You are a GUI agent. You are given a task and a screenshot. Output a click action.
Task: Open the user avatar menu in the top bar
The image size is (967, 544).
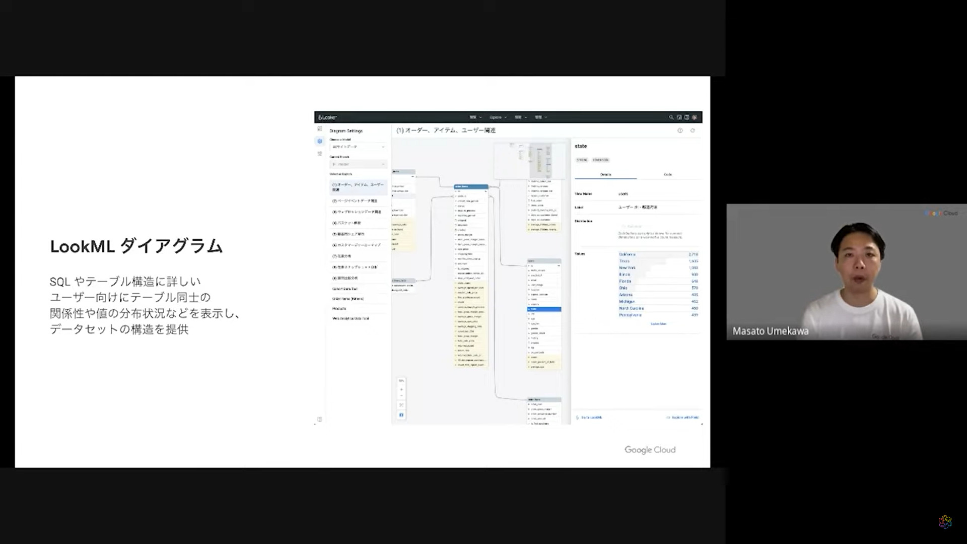[695, 117]
